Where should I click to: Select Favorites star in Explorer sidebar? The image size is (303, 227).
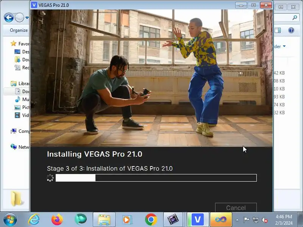14,44
